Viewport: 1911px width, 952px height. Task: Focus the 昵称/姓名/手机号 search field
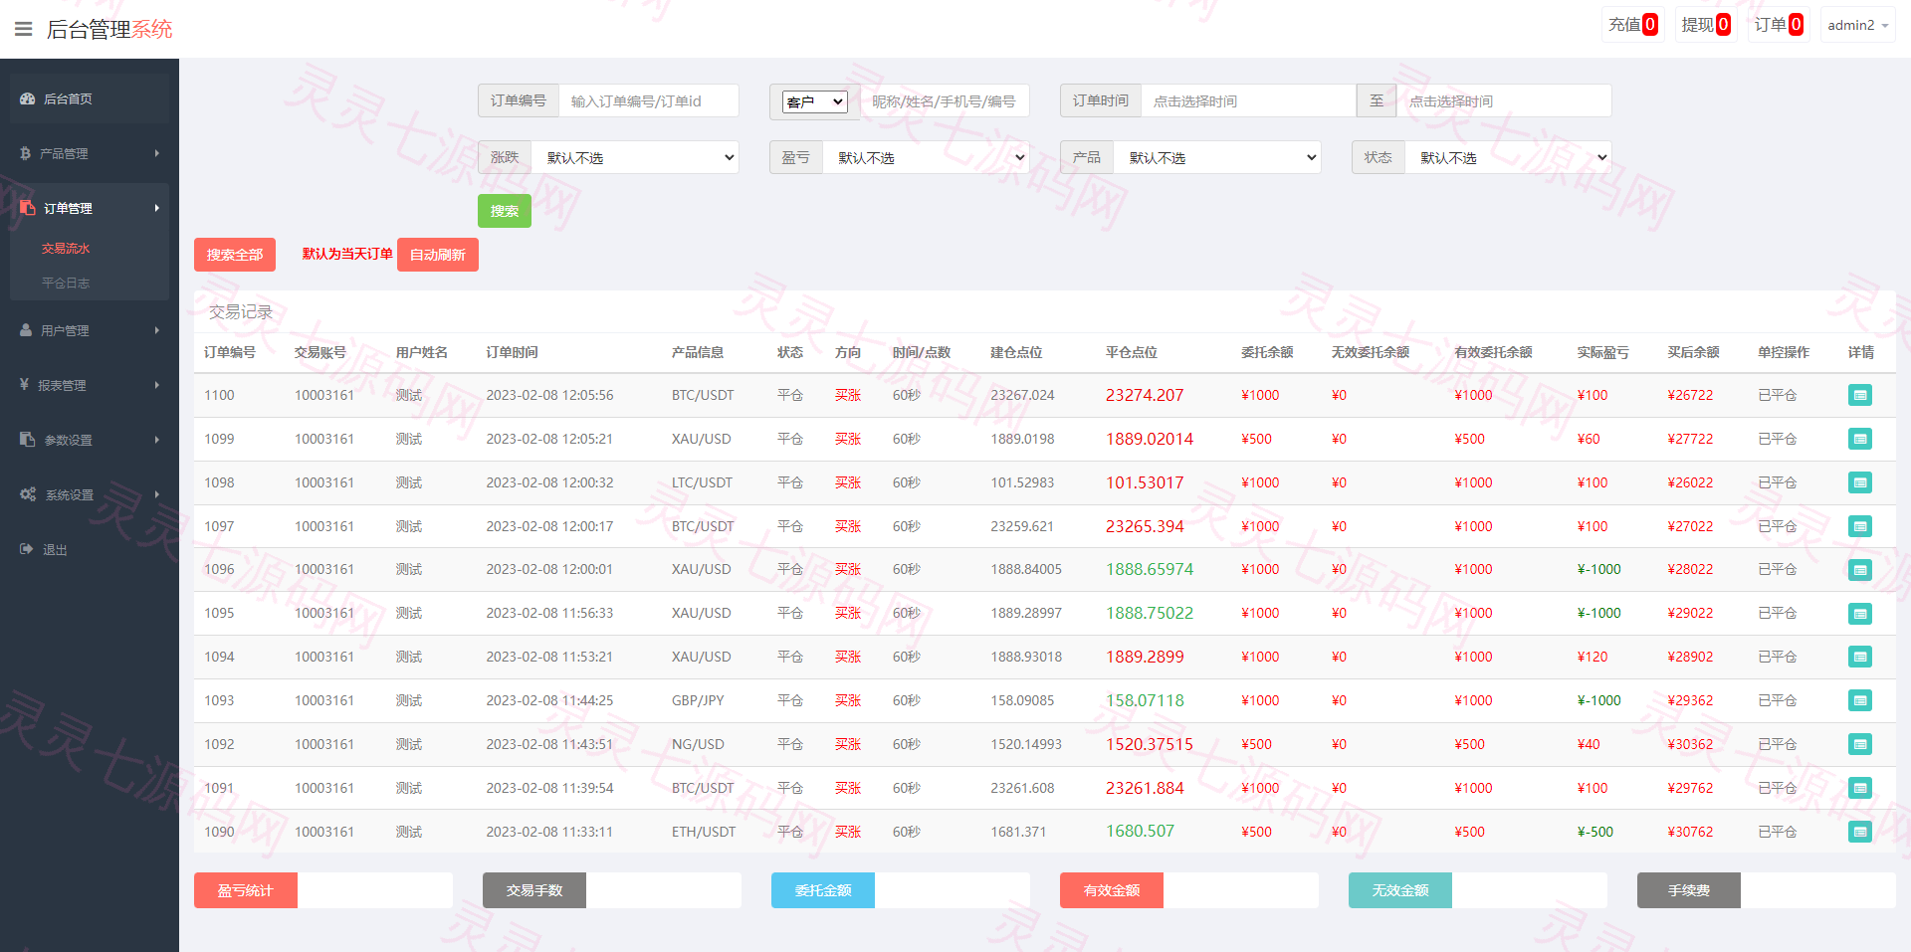point(945,100)
